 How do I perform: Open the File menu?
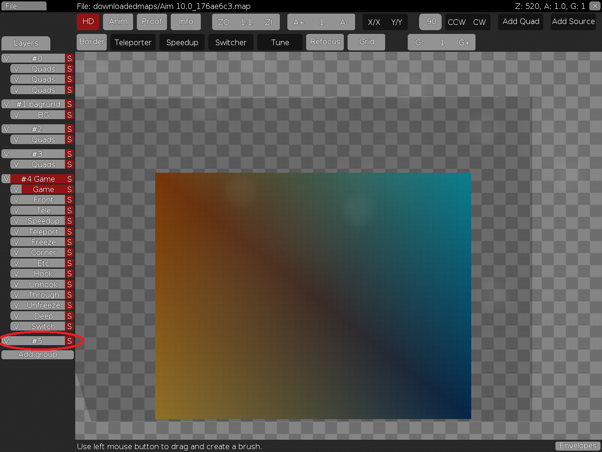click(x=24, y=6)
